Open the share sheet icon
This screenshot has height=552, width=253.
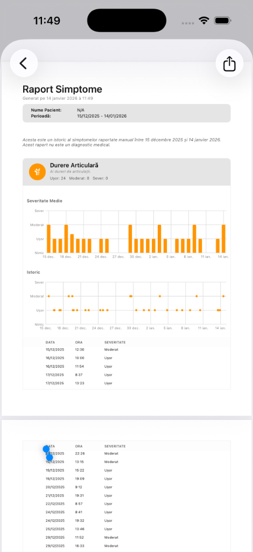(229, 64)
